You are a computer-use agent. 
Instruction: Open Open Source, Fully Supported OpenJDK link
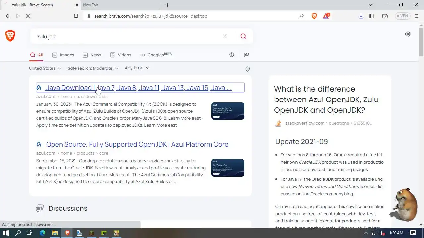137,144
